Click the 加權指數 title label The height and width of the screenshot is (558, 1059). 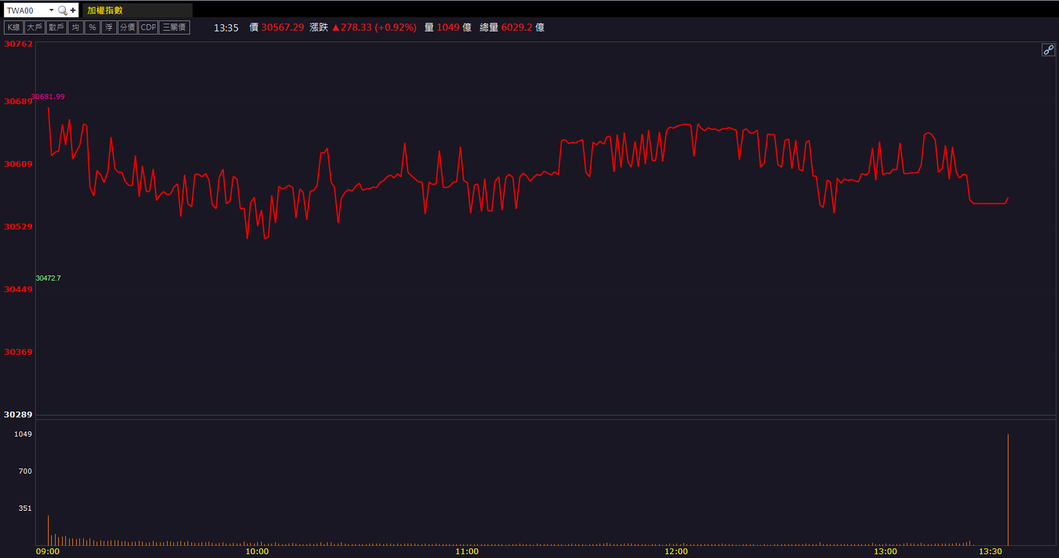tap(105, 10)
